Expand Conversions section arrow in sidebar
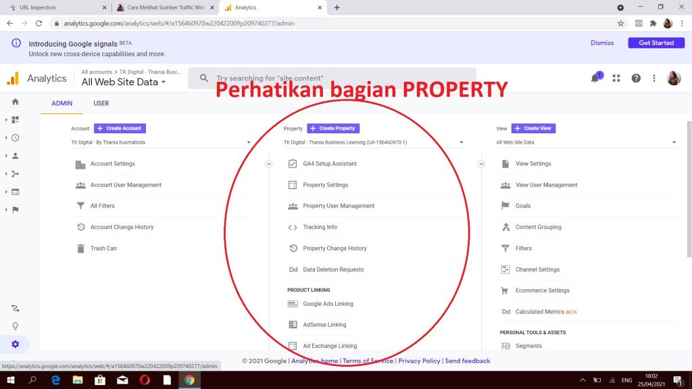Screen dimensions: 692x389 point(6,210)
